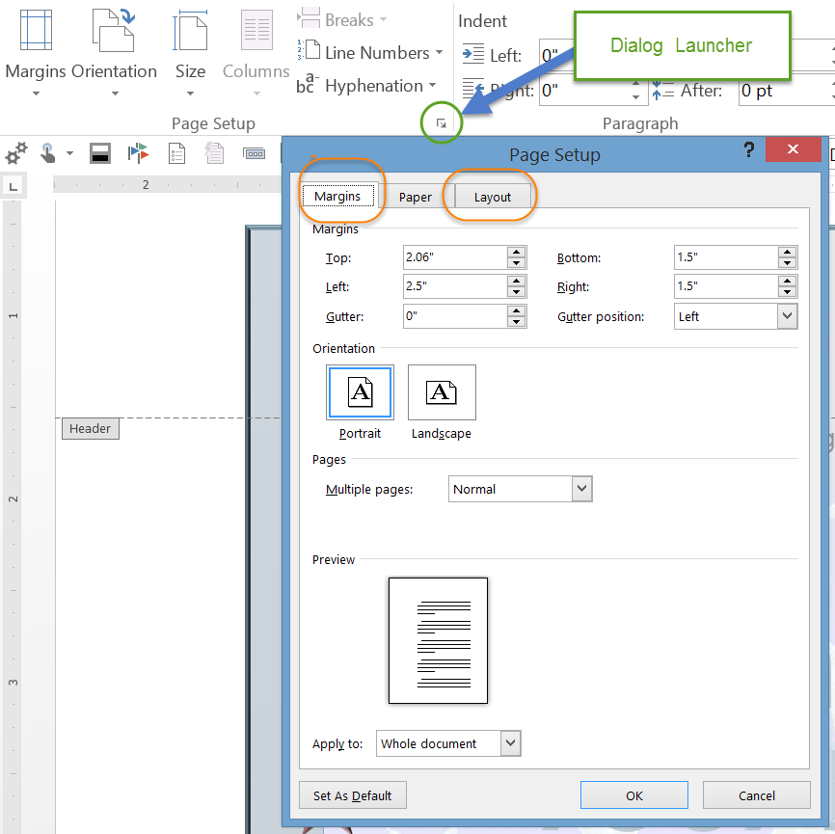
Task: Decrease the Bottom margin with the down arrow
Action: tap(787, 263)
